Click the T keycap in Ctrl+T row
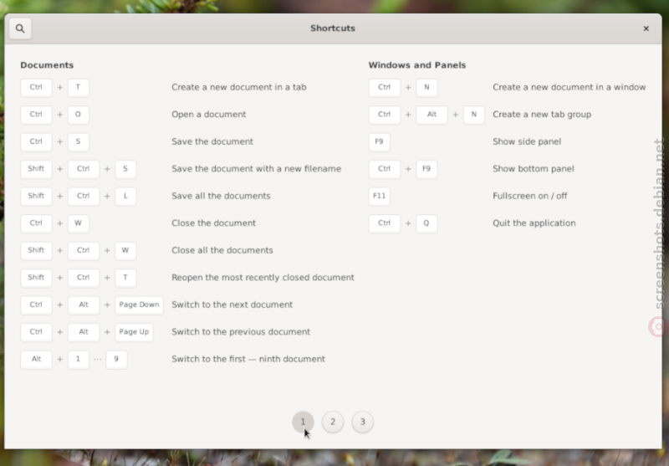 pyautogui.click(x=78, y=88)
